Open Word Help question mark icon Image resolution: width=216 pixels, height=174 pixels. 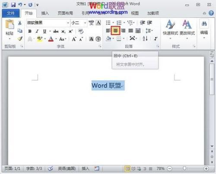click(211, 13)
